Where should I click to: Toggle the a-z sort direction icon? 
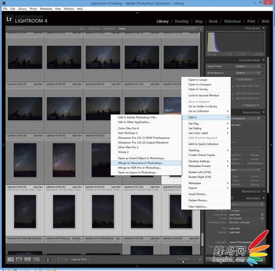(x=58, y=259)
